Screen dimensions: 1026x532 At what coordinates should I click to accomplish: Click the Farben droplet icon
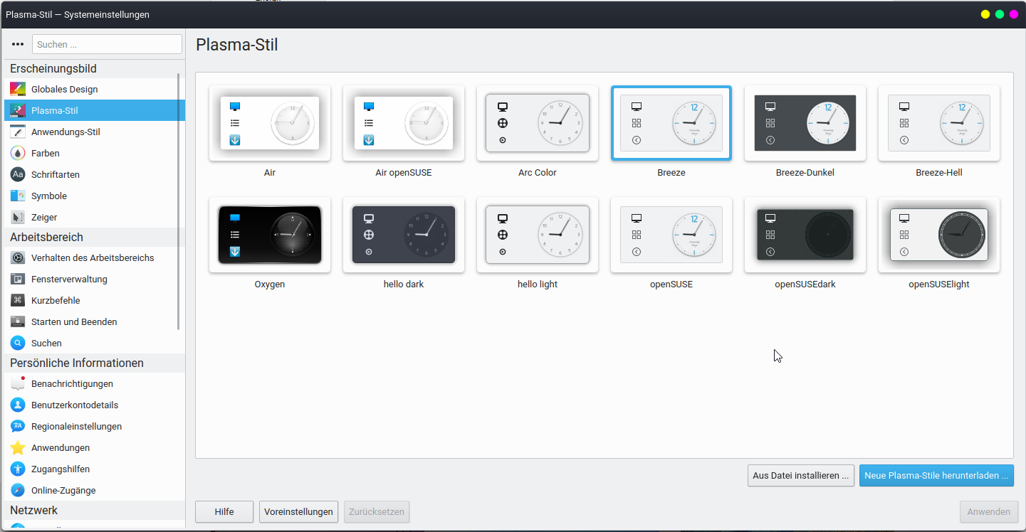coord(18,153)
